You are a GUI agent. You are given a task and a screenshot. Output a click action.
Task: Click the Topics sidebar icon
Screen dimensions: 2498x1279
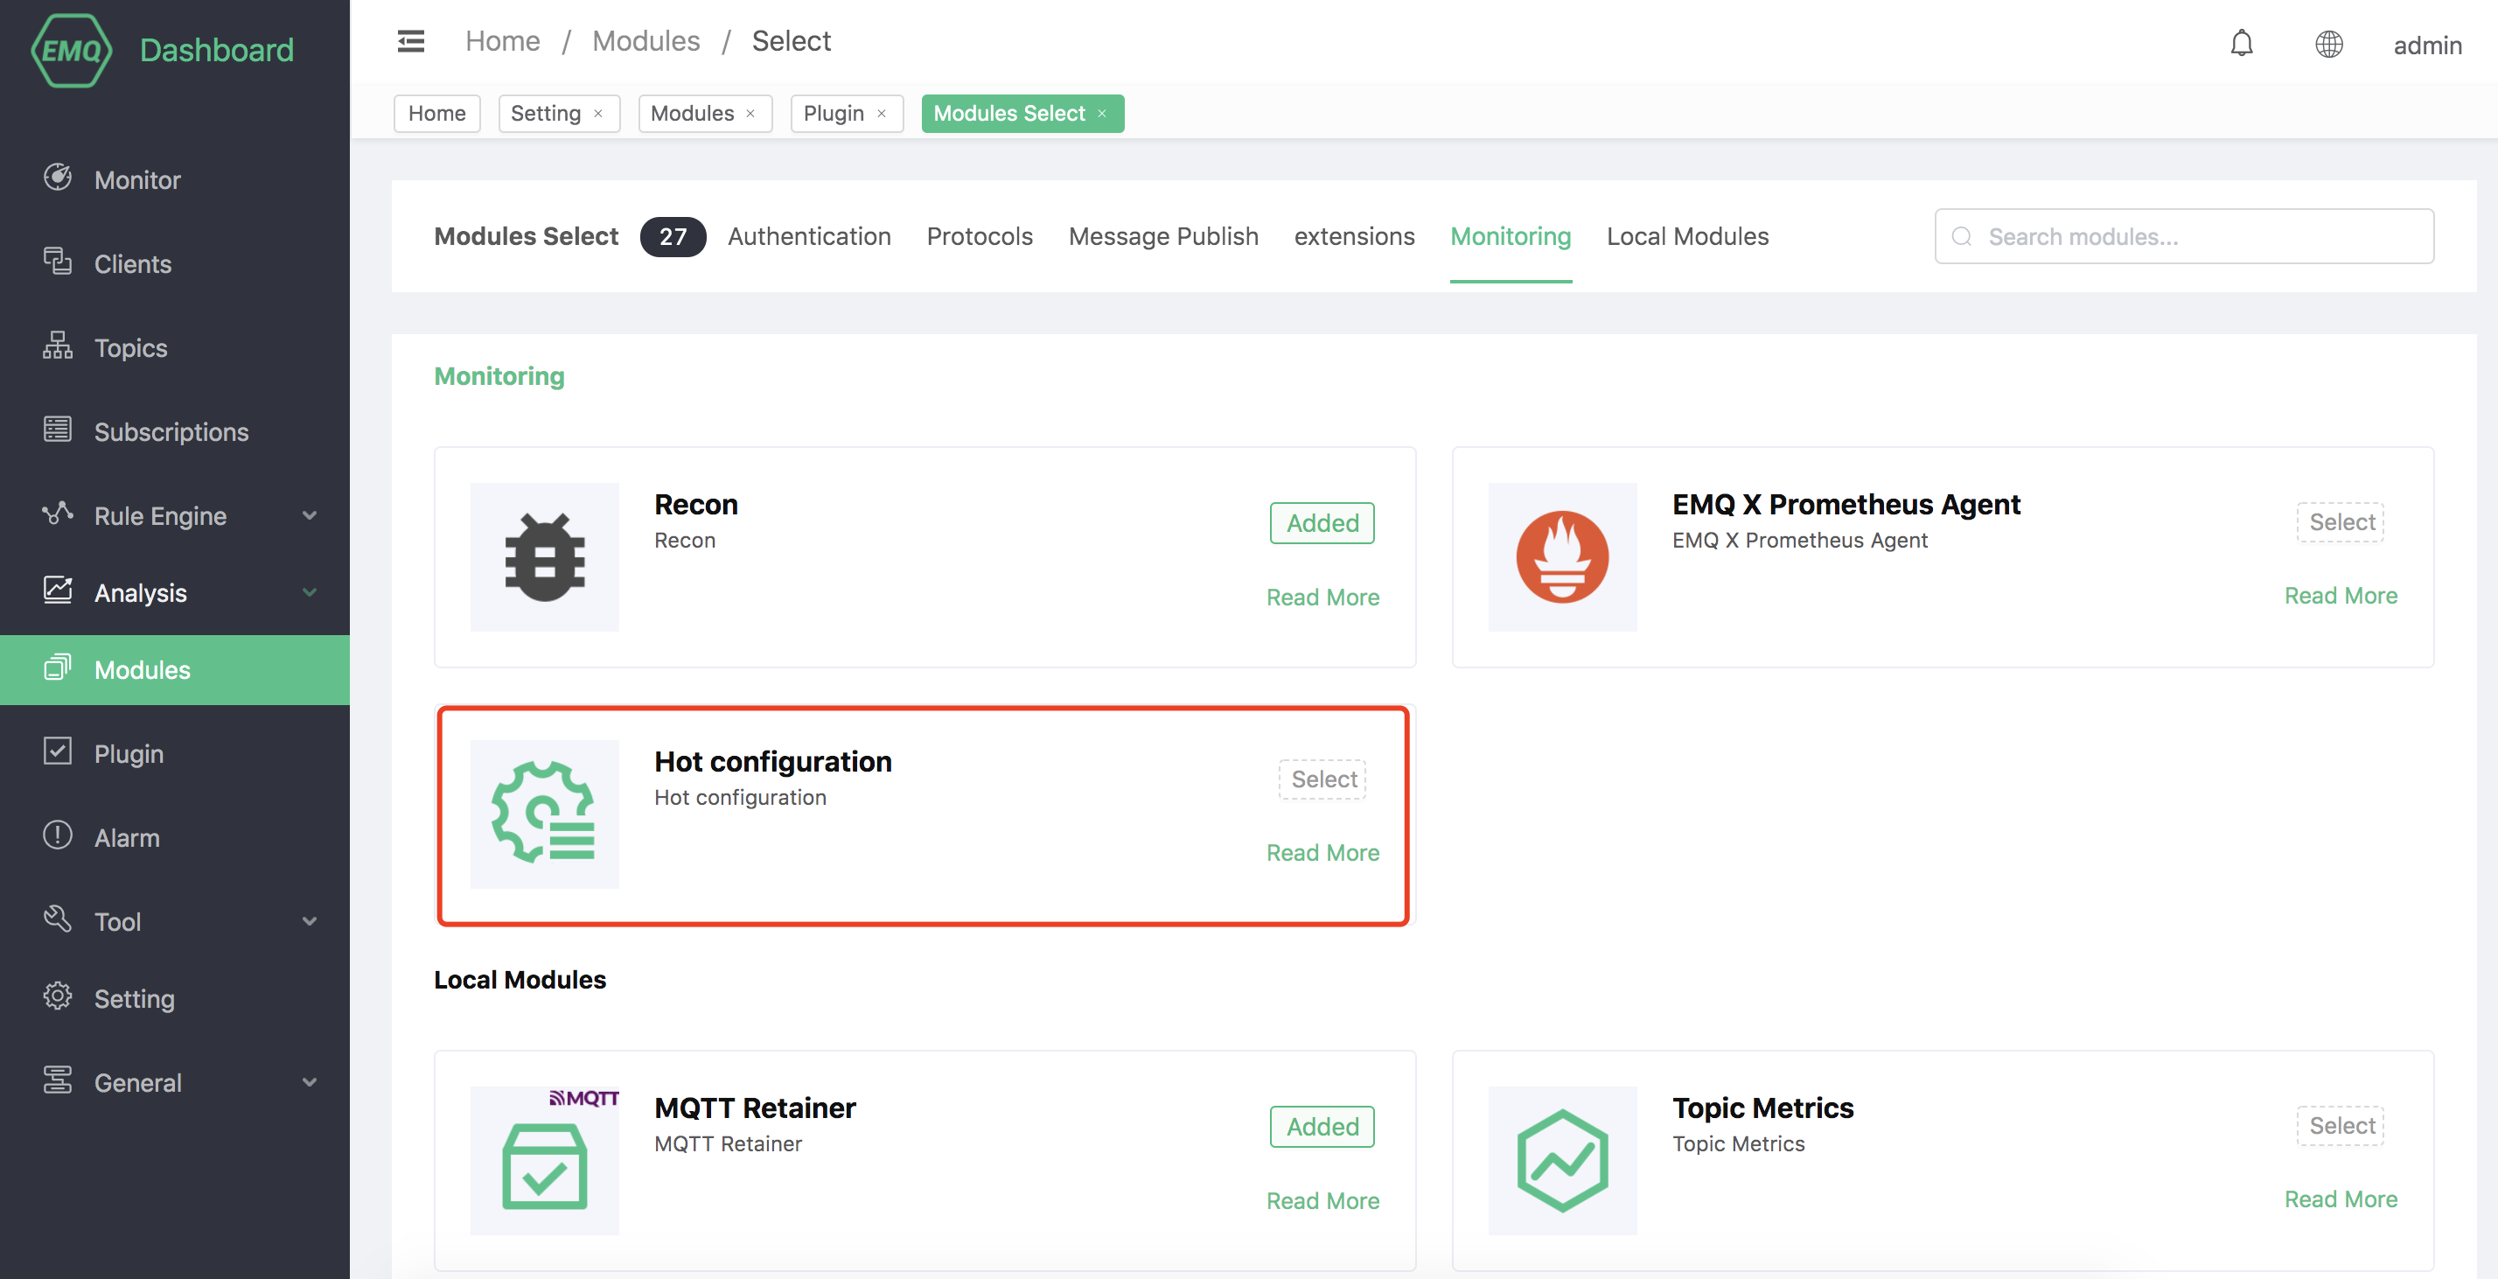[57, 346]
